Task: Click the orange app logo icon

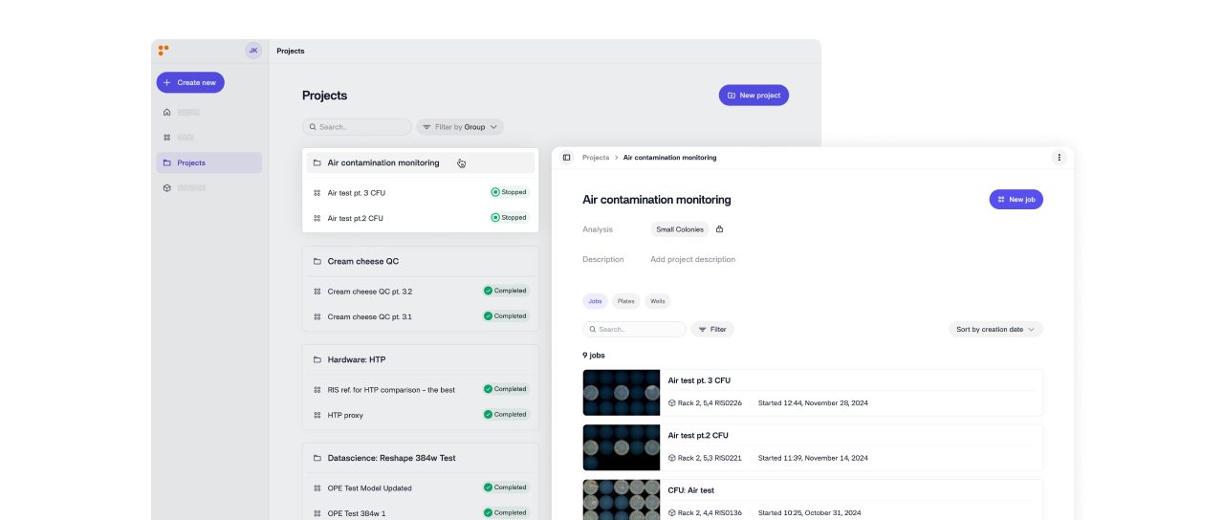Action: click(x=164, y=50)
